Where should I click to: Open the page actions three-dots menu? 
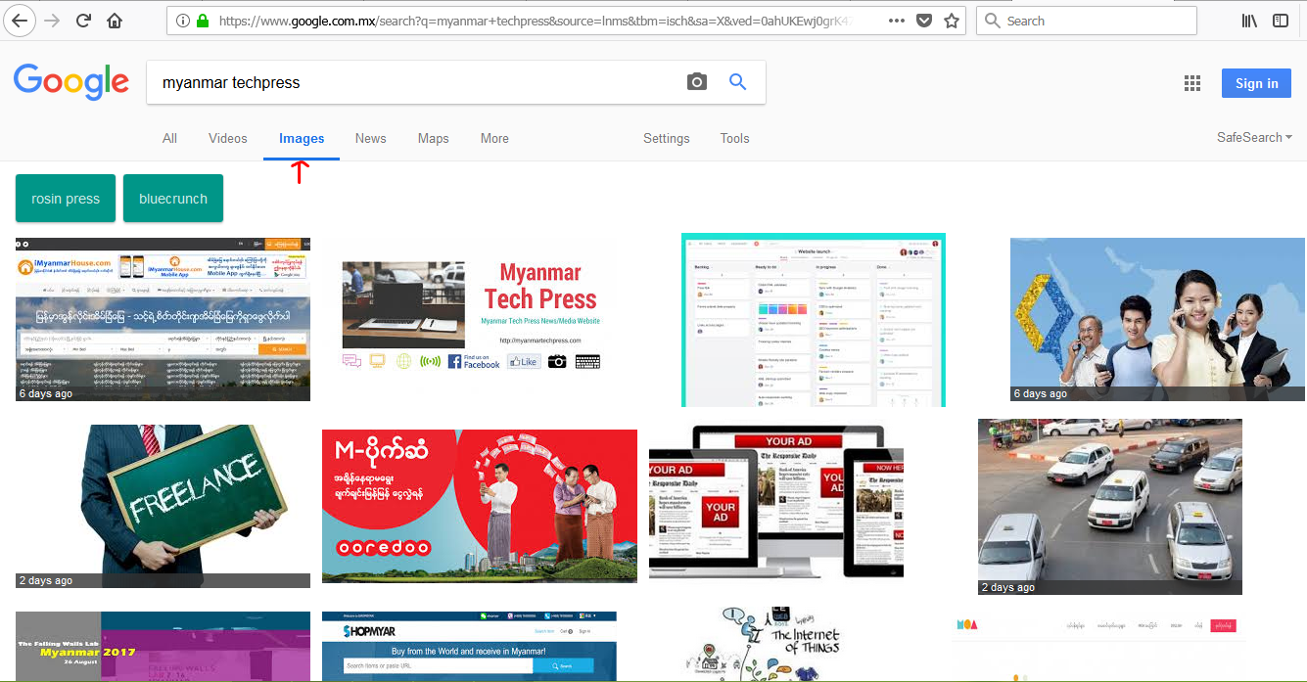tap(897, 21)
